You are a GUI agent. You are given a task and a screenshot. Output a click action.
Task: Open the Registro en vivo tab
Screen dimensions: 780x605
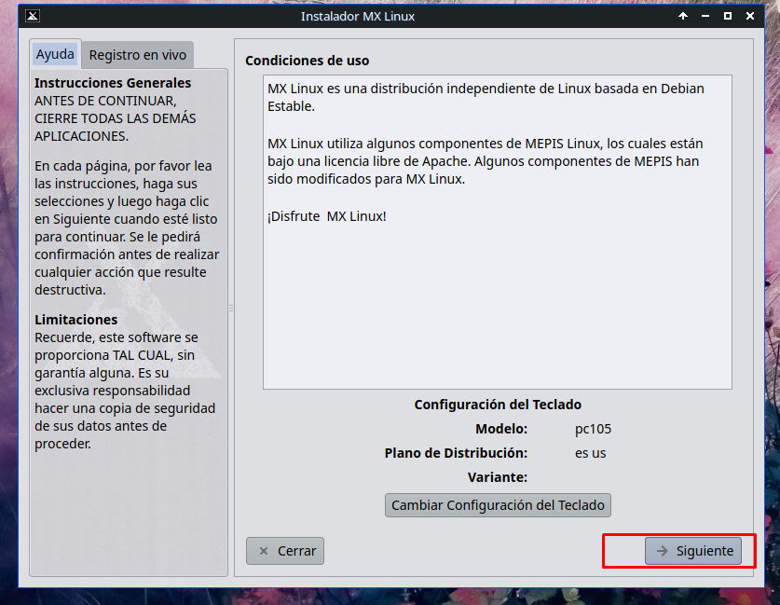coord(138,55)
